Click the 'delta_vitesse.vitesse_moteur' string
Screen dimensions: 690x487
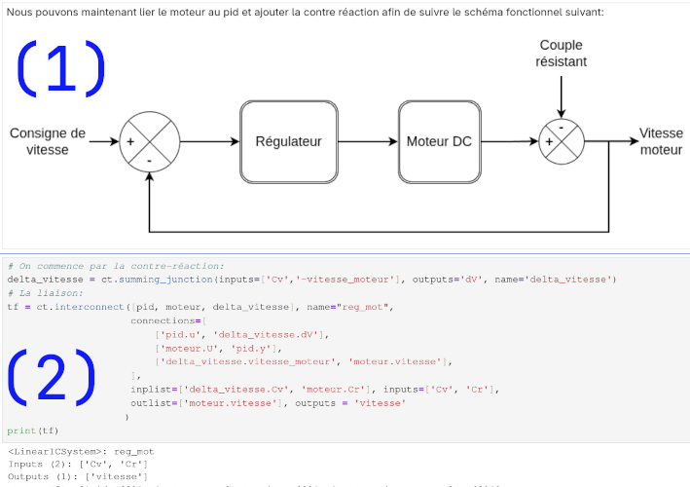(248, 362)
